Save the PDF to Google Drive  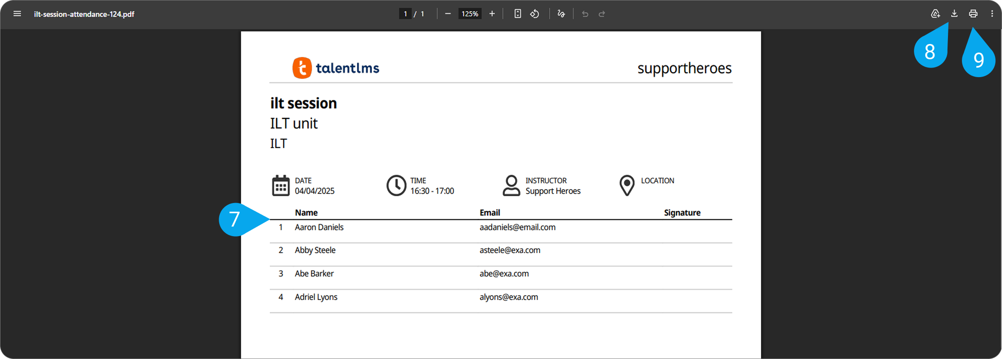[935, 14]
